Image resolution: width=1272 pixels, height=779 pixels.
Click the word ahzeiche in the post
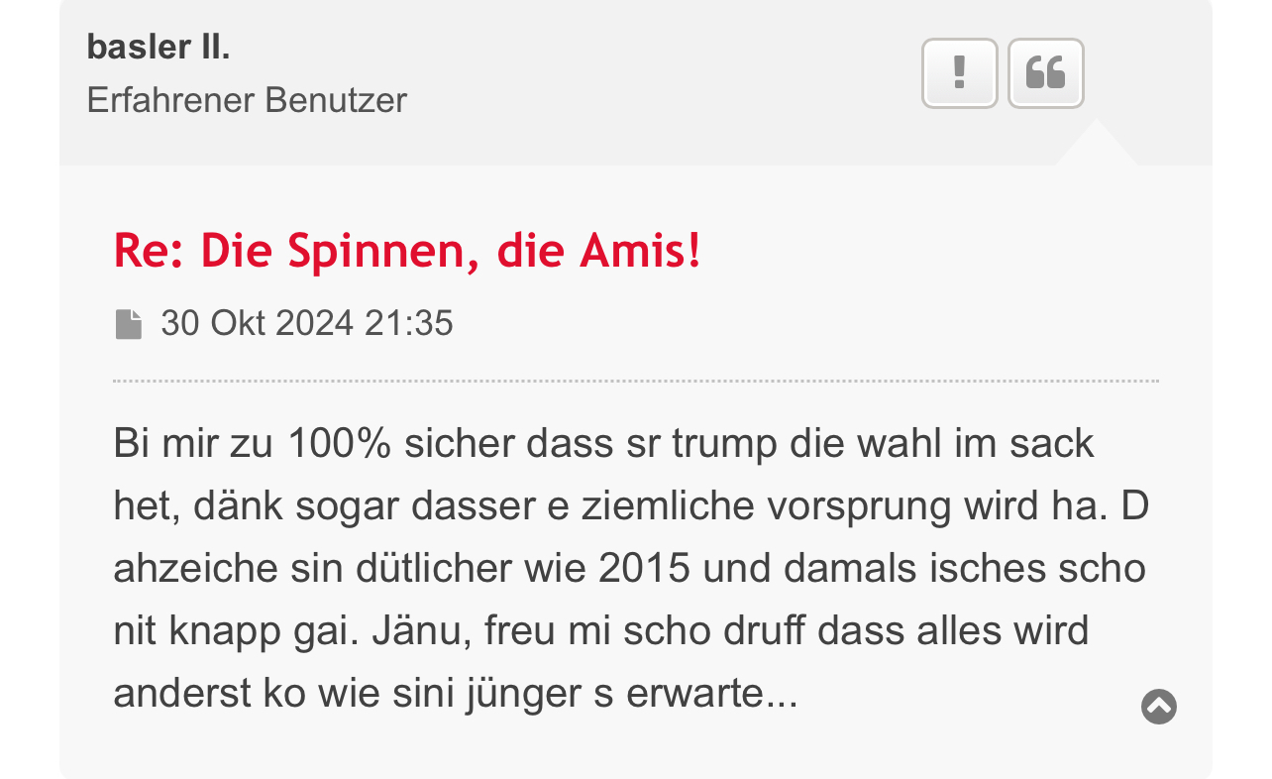coord(182,569)
